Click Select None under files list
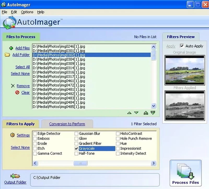This screenshot has width=209, height=189. (x=20, y=73)
